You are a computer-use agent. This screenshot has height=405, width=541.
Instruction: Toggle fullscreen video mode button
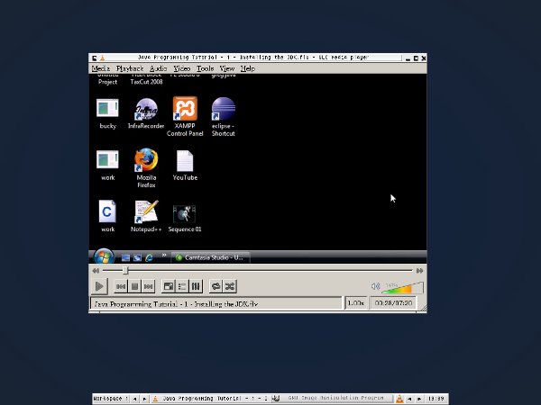tap(169, 286)
